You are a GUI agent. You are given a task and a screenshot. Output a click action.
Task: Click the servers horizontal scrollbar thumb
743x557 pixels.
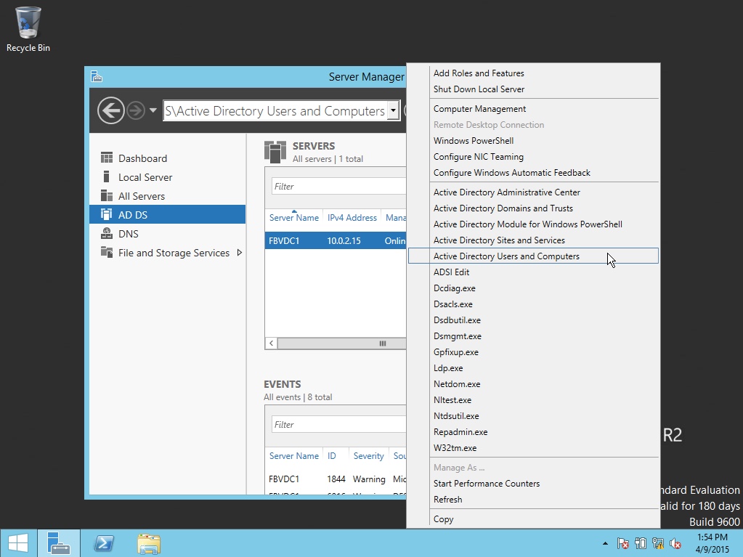[342, 343]
